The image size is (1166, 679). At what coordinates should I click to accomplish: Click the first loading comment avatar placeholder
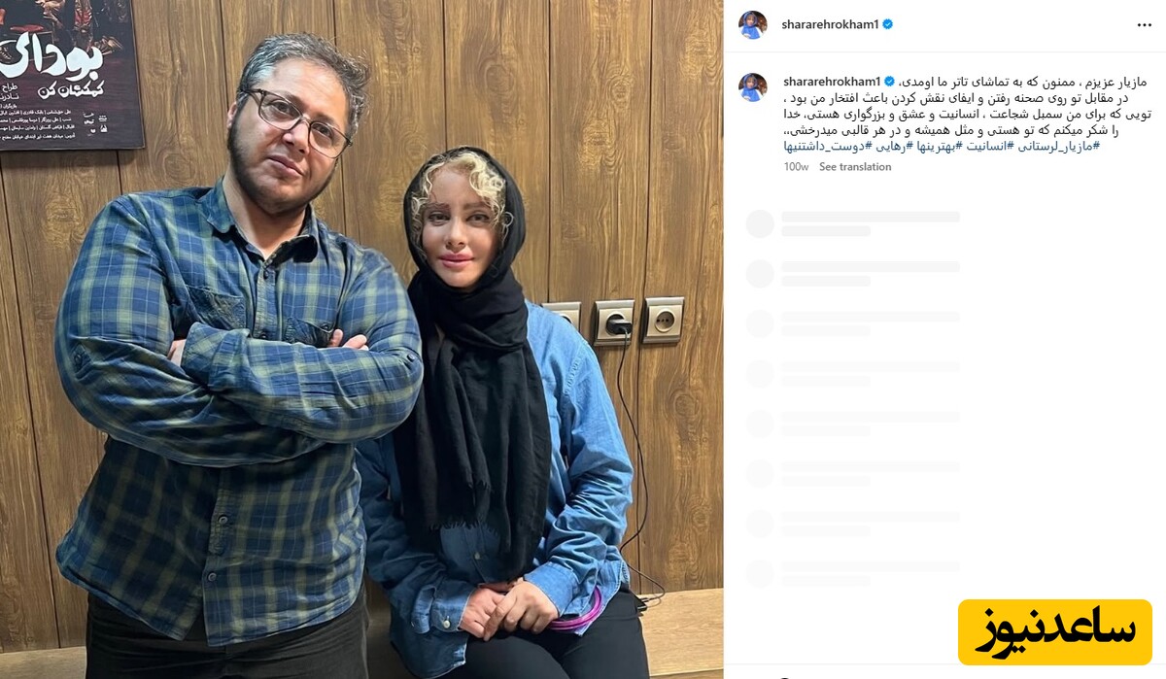pyautogui.click(x=760, y=223)
